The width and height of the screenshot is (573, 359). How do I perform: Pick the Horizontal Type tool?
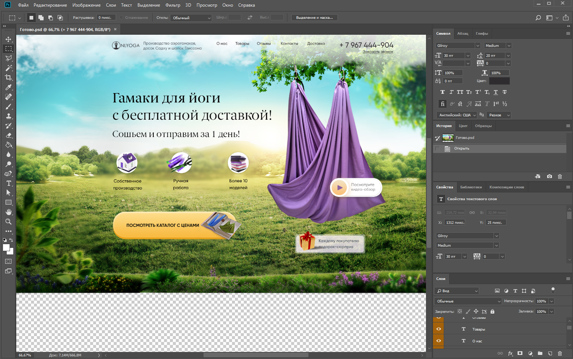(8, 183)
